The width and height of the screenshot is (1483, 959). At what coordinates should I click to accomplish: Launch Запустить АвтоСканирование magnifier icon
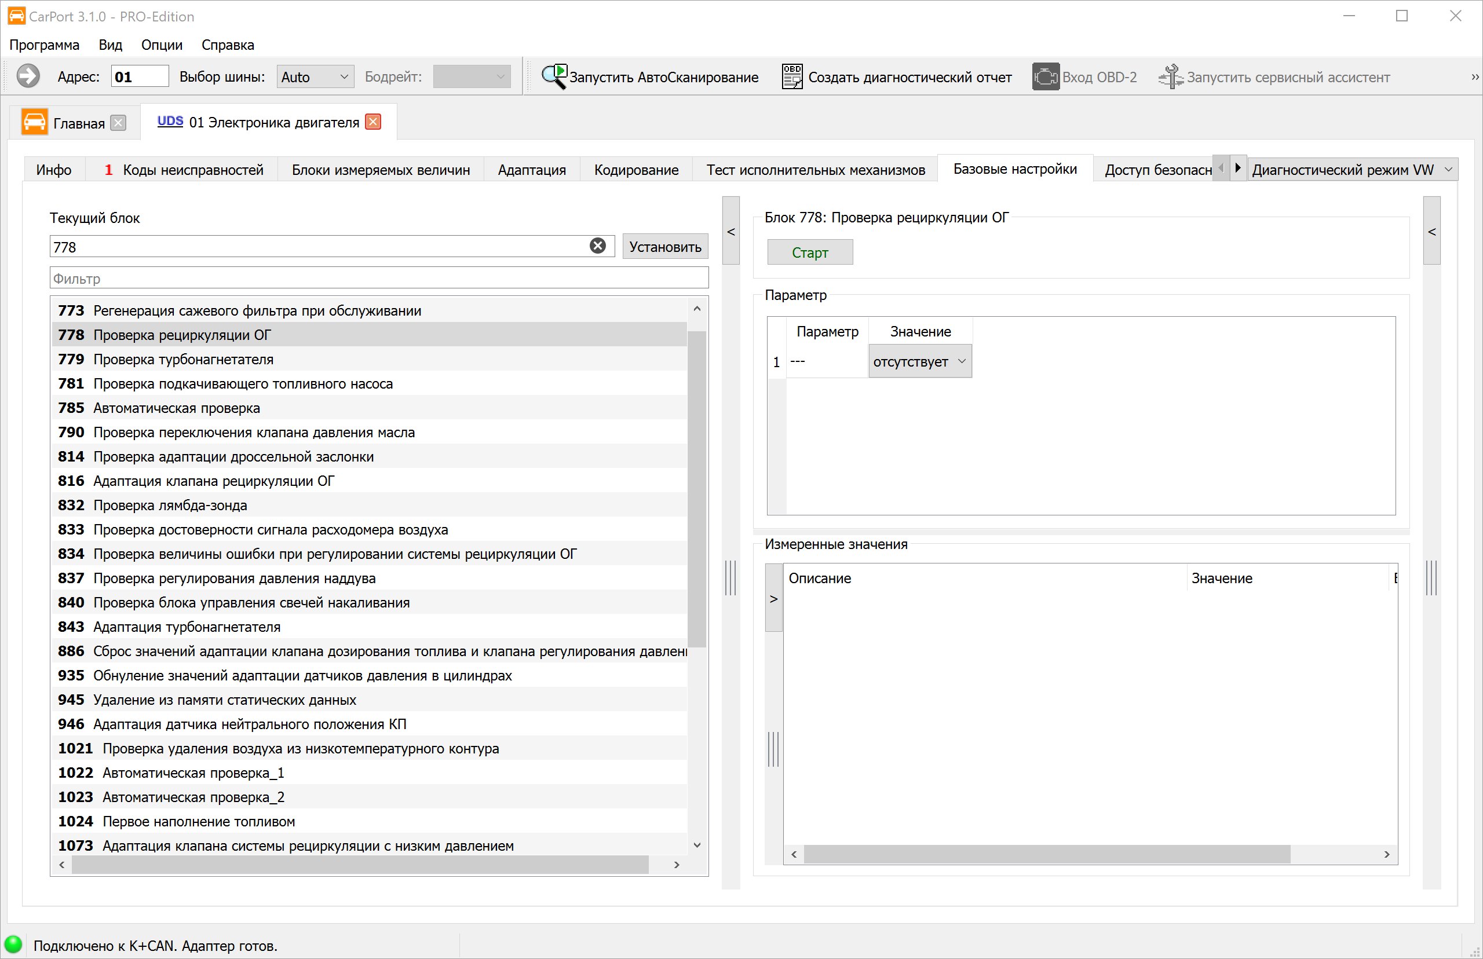pos(554,76)
